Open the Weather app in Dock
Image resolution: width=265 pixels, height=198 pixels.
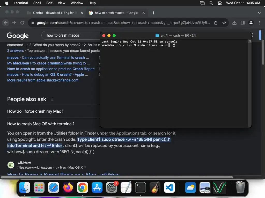click(190, 187)
